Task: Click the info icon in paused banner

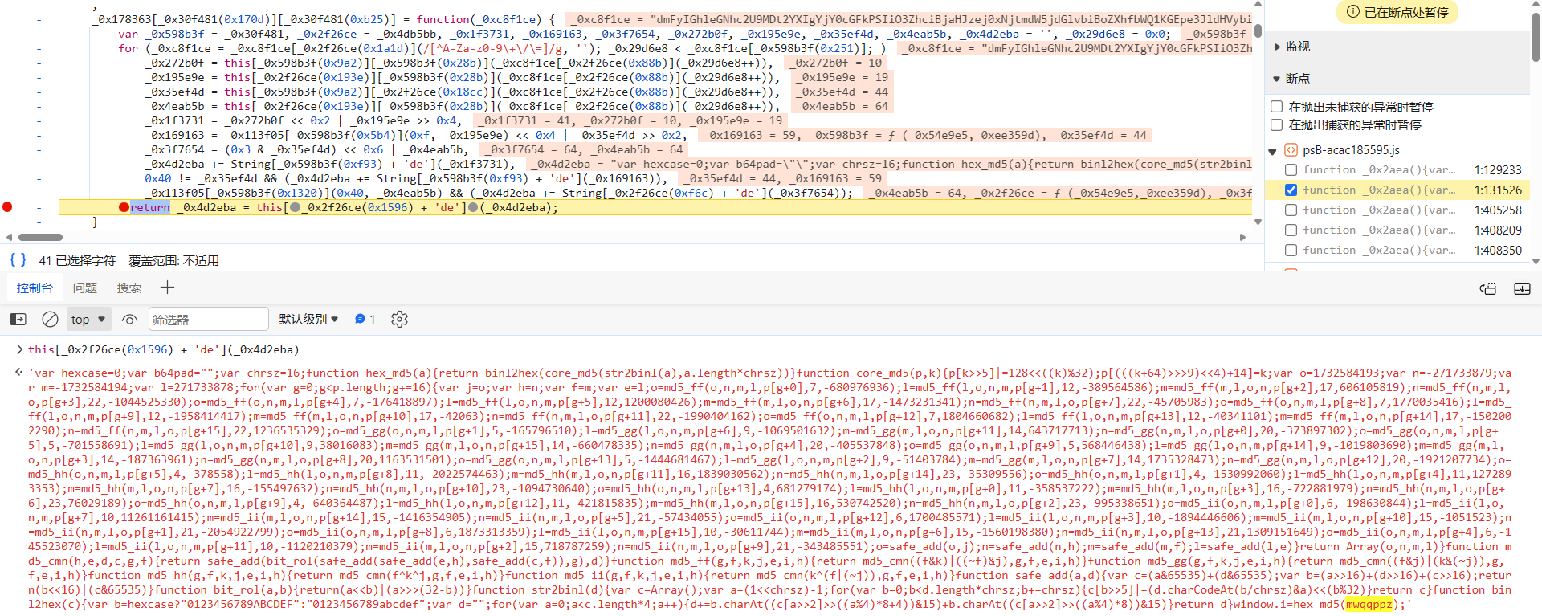Action: tap(1353, 12)
